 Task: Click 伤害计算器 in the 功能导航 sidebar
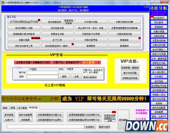coord(159,31)
